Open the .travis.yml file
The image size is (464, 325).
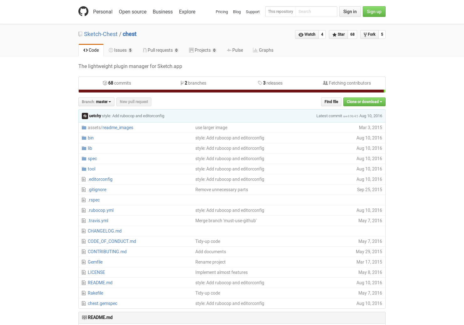98,221
